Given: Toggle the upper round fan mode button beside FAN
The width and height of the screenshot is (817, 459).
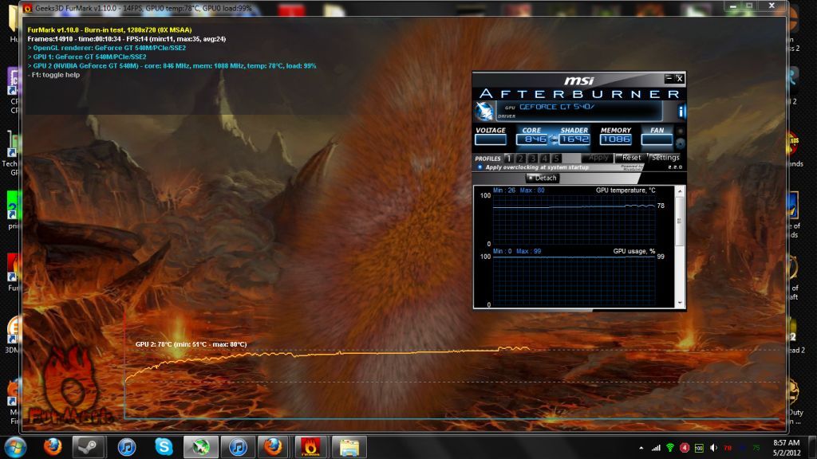Looking at the screenshot, I should pos(680,131).
